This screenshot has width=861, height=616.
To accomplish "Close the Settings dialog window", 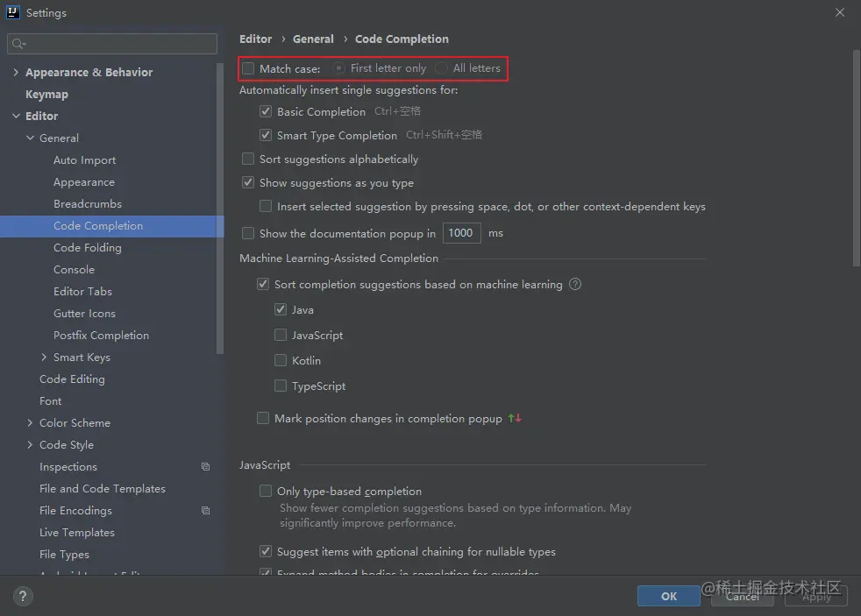I will coord(840,13).
